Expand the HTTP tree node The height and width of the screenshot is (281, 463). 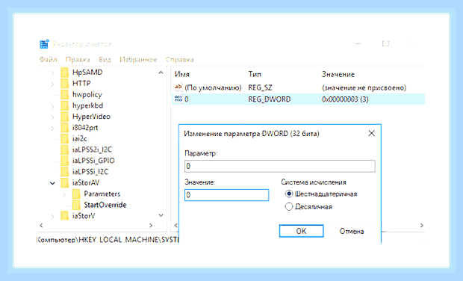click(x=52, y=84)
